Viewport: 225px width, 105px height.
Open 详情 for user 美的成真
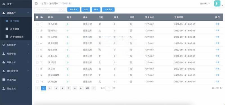[217, 82]
